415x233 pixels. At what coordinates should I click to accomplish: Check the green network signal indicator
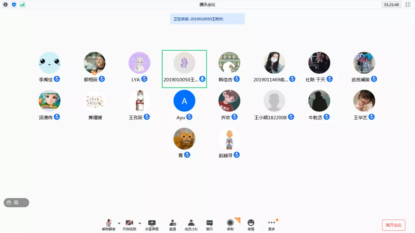[22, 5]
